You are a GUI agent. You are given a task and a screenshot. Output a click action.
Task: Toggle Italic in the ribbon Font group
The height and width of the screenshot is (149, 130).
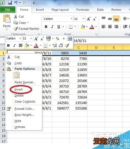click(52, 27)
